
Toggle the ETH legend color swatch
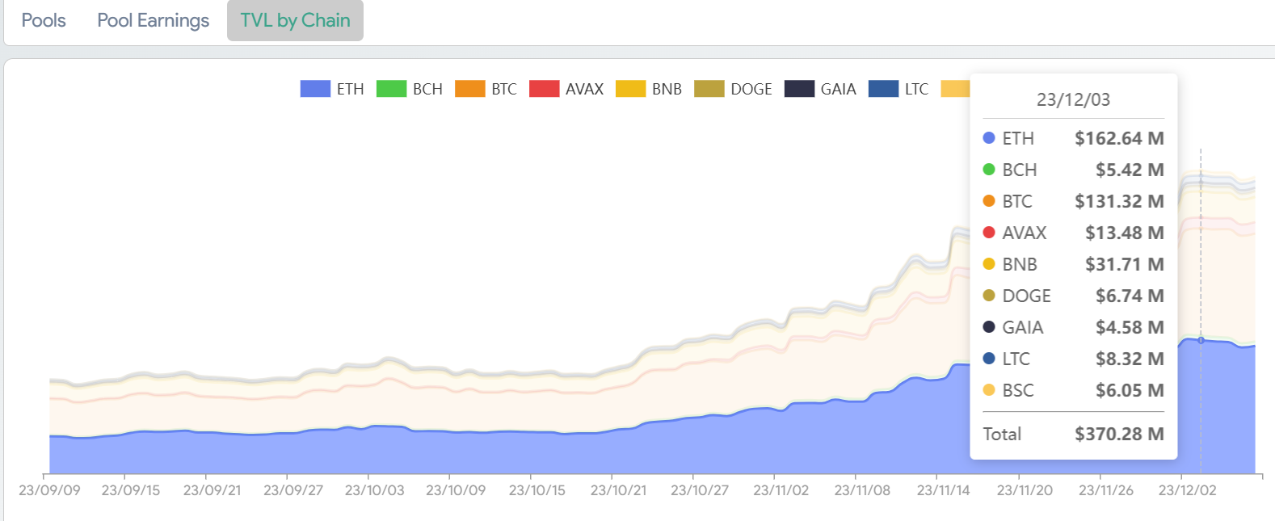pos(315,89)
